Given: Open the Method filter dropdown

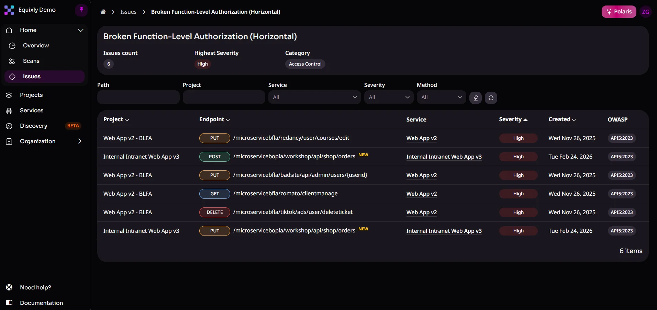Looking at the screenshot, I should click(442, 97).
